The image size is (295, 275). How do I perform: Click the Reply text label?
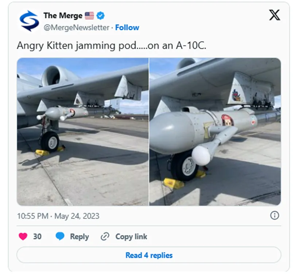[79, 236]
